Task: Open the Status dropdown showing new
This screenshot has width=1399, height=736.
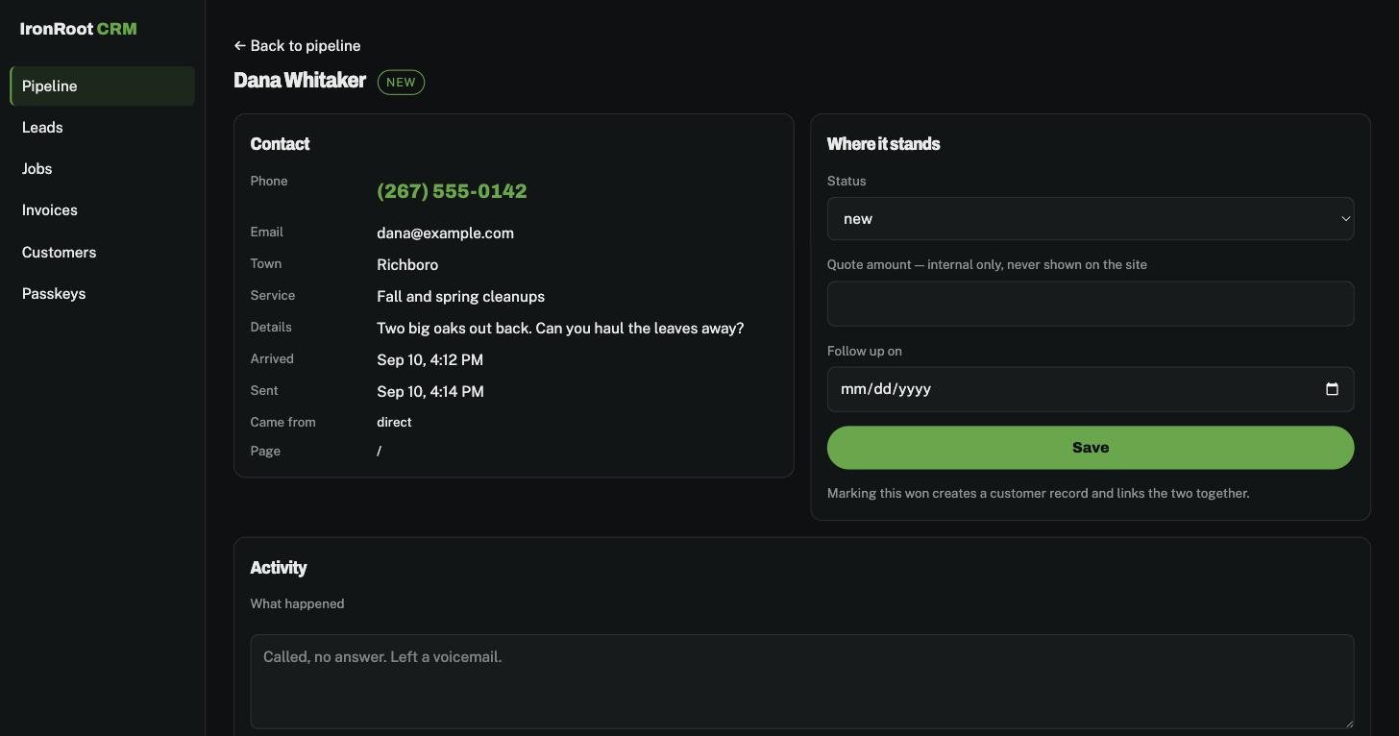Action: click(x=1091, y=219)
